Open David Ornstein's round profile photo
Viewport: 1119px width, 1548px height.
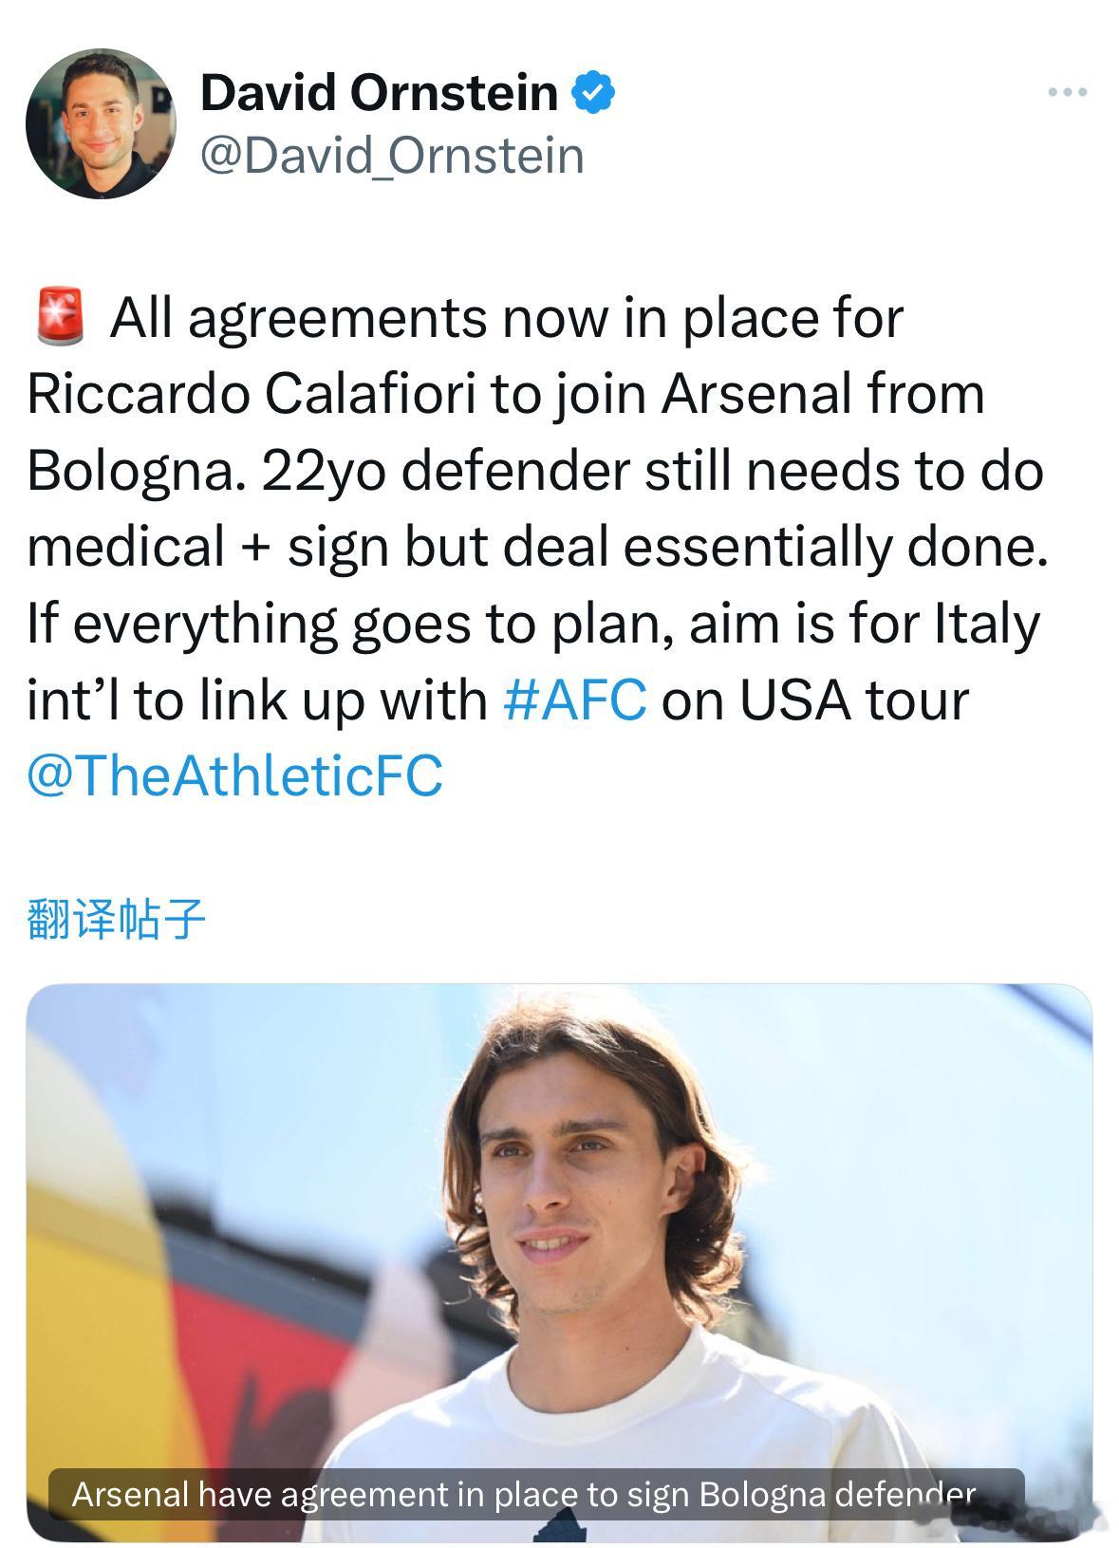[x=101, y=124]
